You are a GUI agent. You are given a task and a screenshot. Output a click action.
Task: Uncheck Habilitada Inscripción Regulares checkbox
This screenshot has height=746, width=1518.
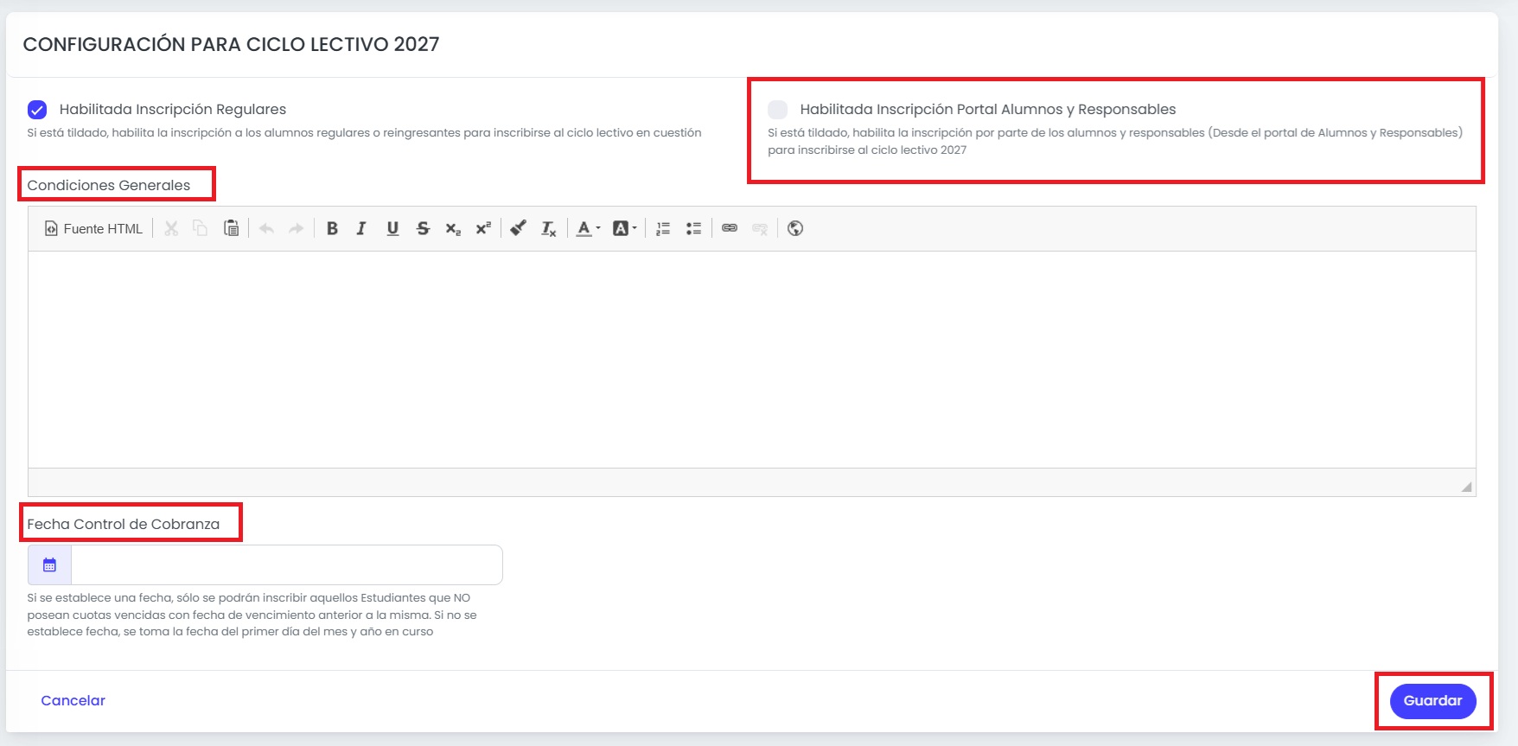[37, 110]
